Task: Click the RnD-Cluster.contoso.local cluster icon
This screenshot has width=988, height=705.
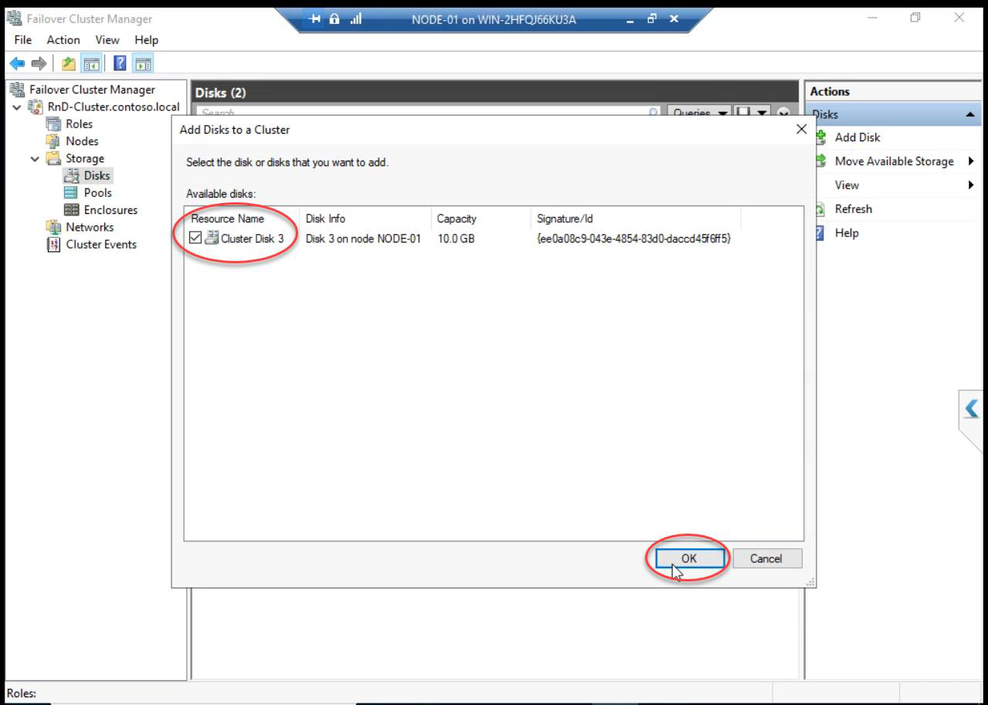Action: tap(36, 107)
